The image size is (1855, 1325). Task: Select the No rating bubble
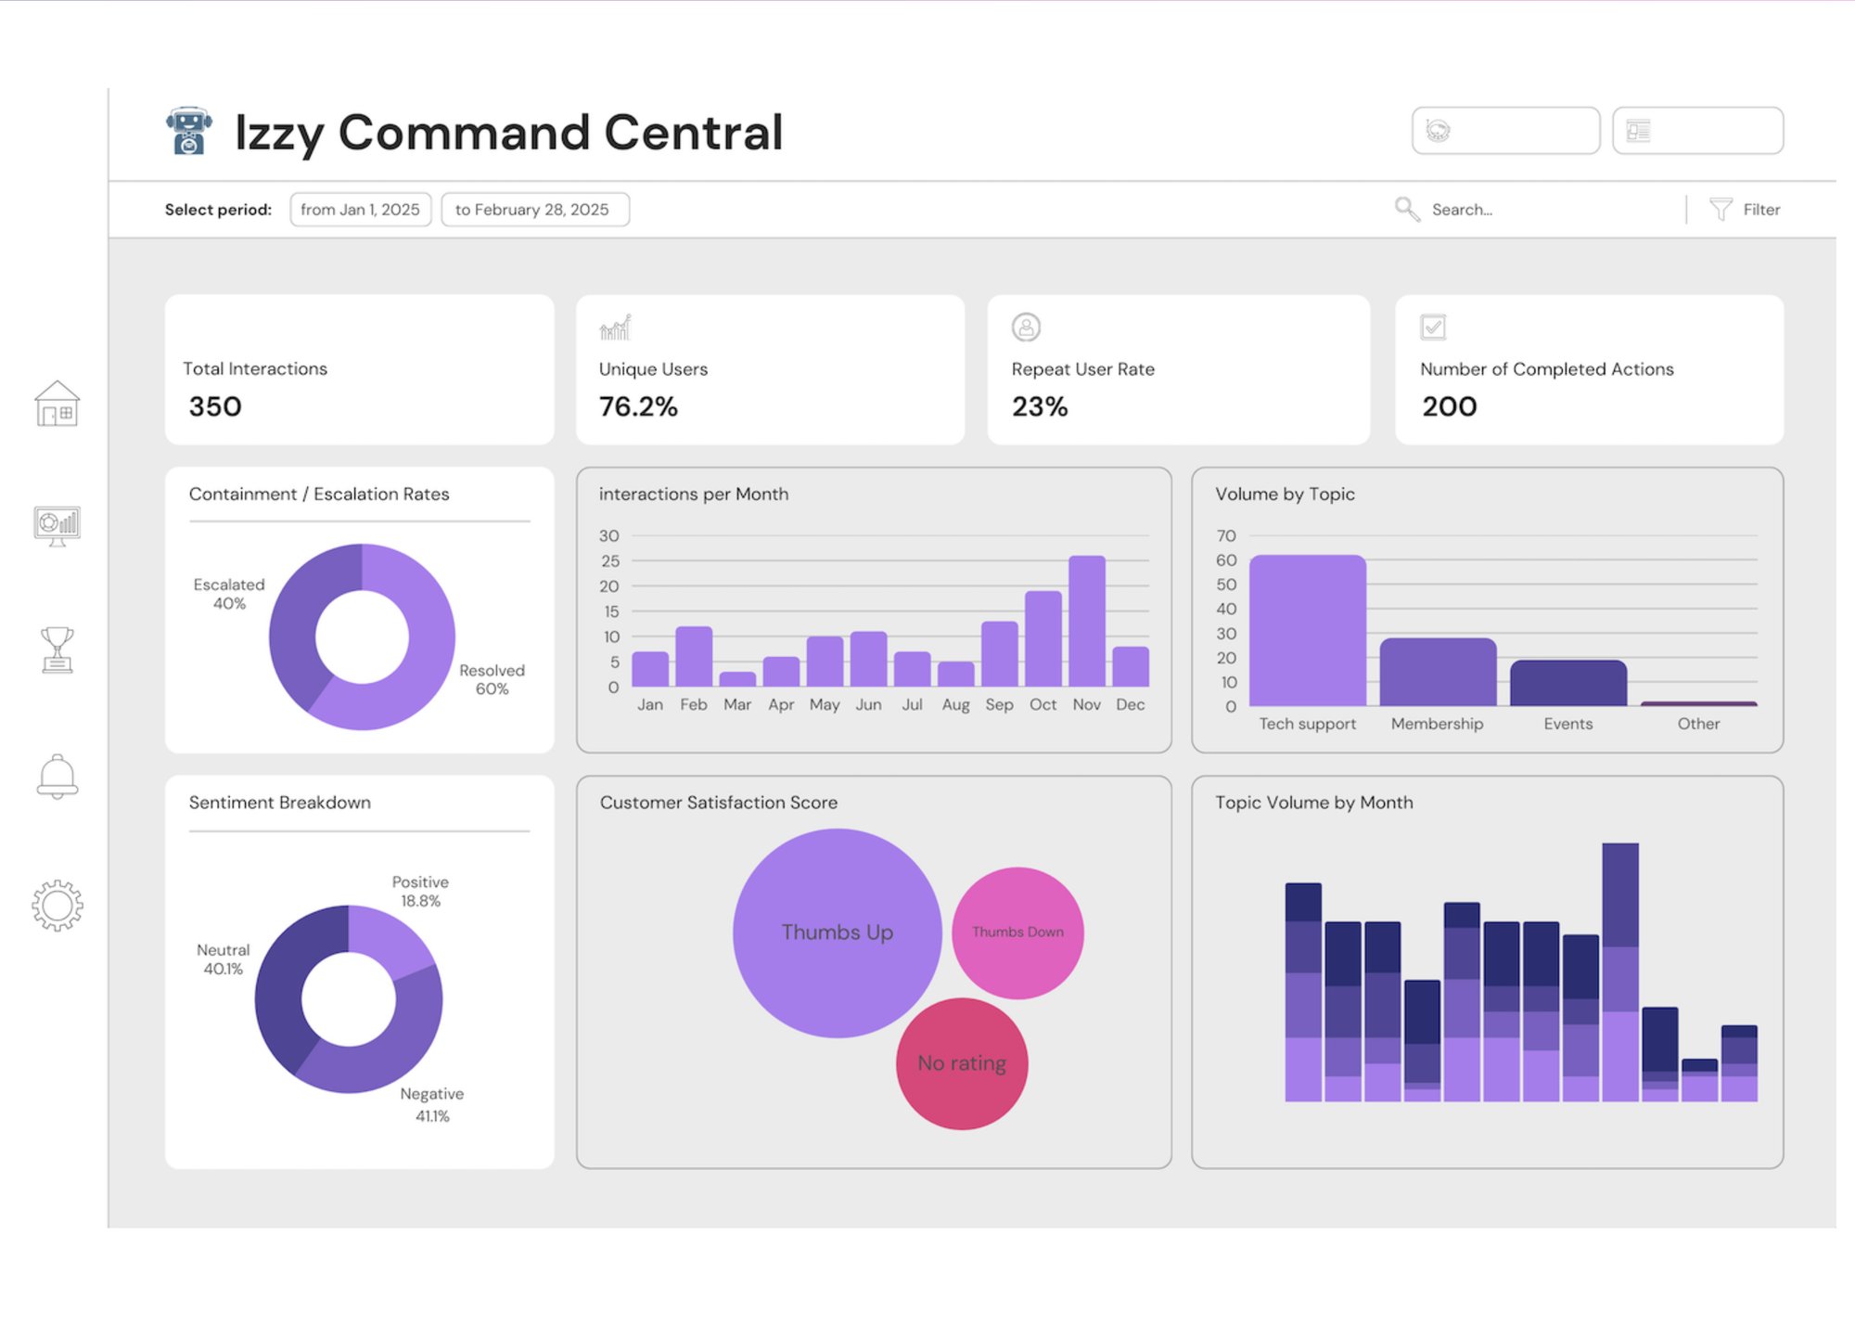click(961, 1062)
